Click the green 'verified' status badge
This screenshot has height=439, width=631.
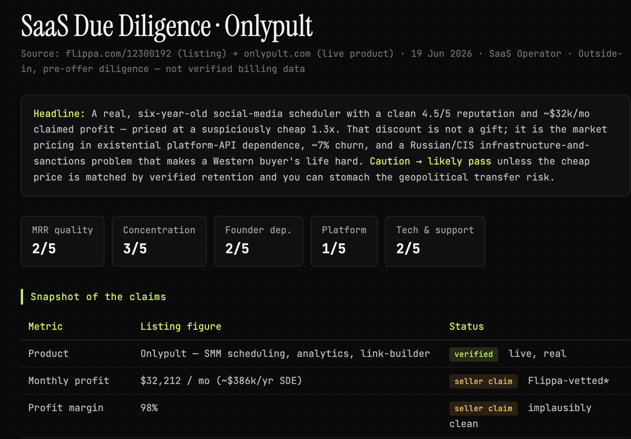coord(473,354)
